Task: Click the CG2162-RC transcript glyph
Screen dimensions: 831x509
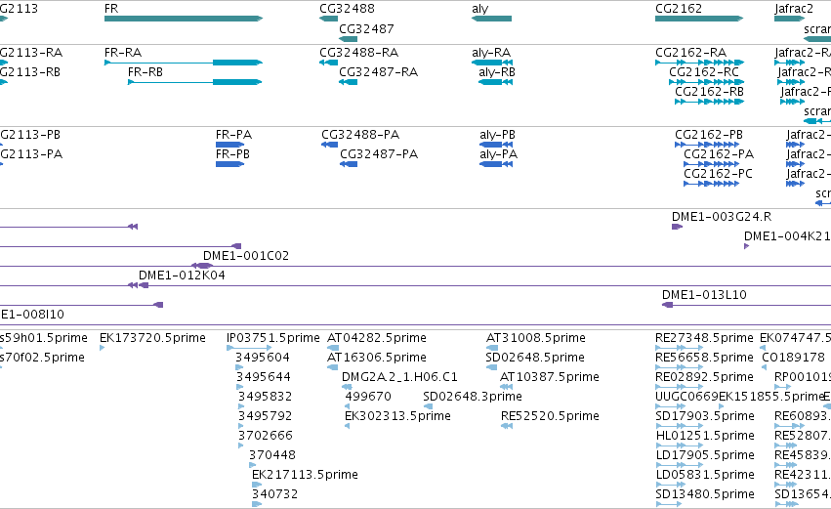Action: pyautogui.click(x=706, y=82)
